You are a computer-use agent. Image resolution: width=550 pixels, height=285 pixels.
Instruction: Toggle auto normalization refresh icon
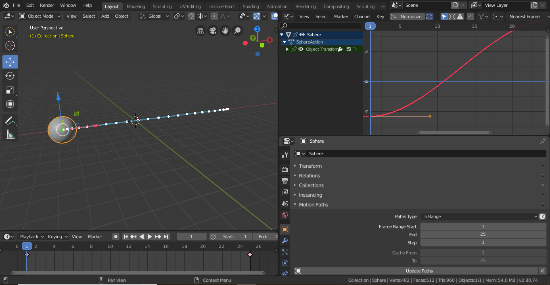pos(429,17)
